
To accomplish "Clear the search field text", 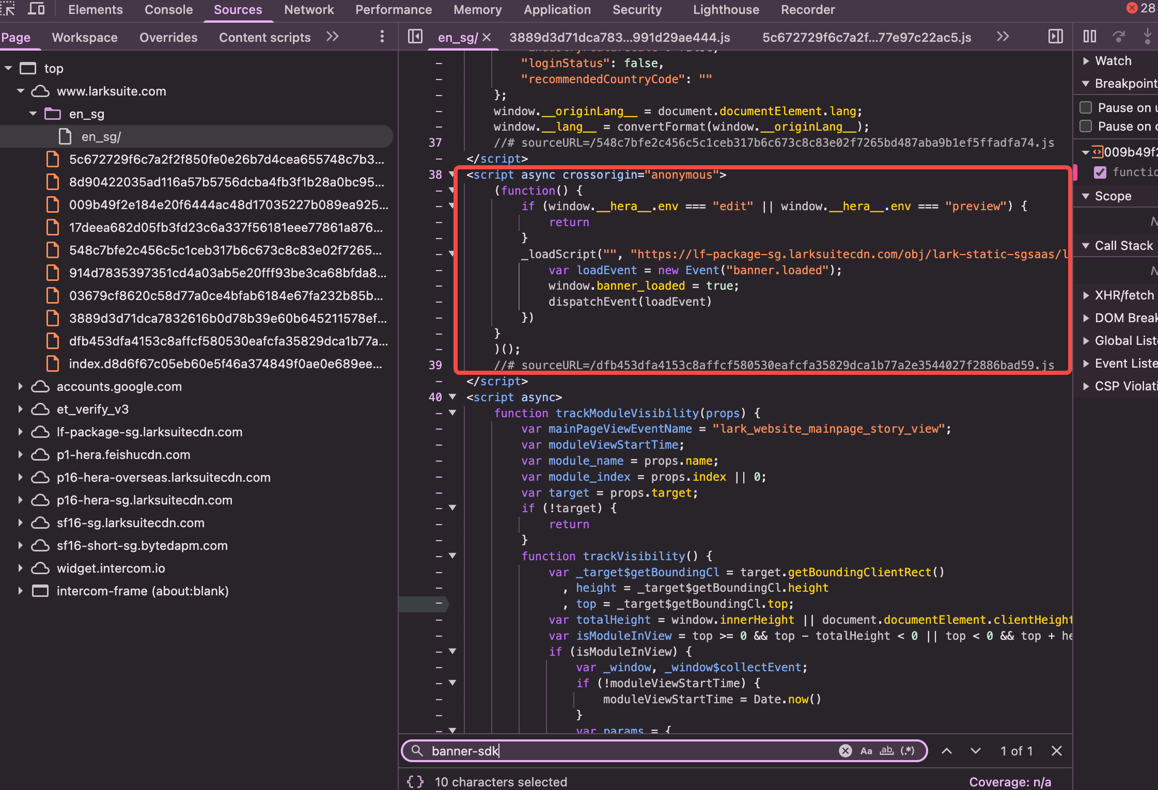I will tap(845, 751).
